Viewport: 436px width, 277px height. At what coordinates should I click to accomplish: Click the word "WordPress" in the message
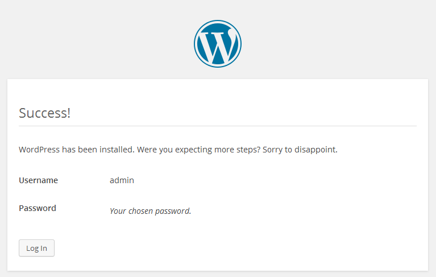39,150
